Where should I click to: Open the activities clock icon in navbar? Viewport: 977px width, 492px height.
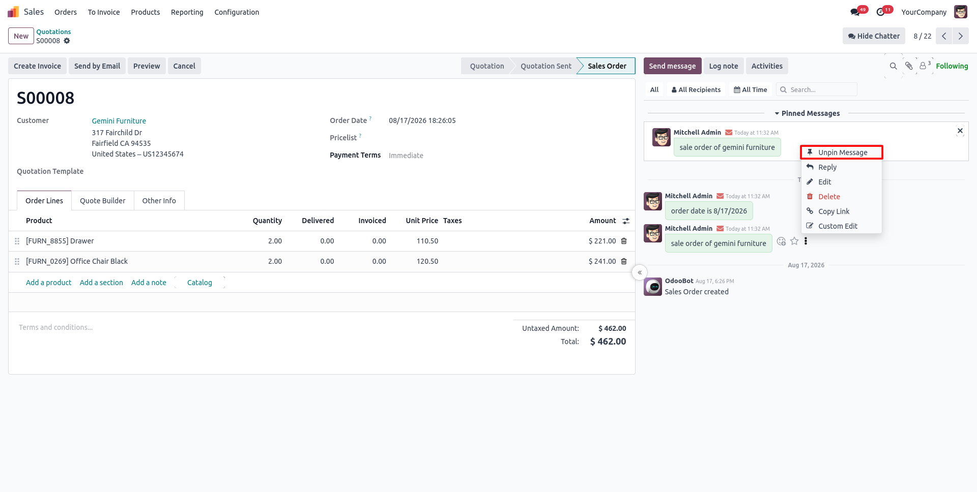point(880,12)
